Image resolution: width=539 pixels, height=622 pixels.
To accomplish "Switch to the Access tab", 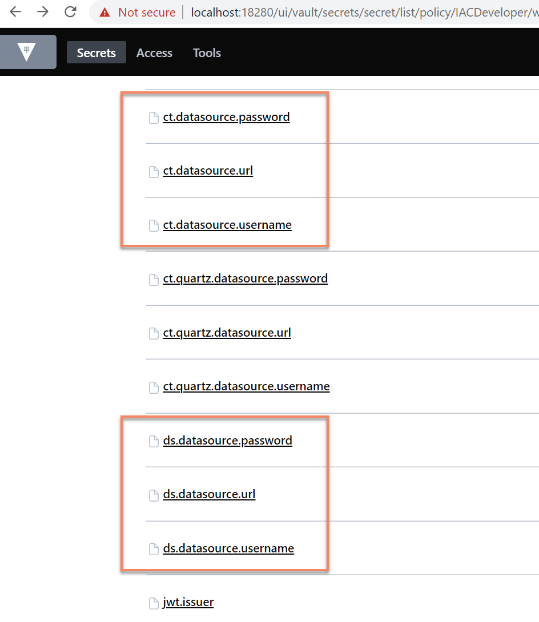I will click(x=154, y=52).
